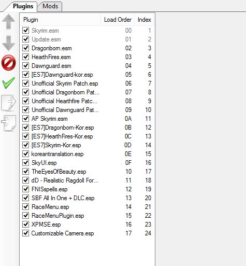
Task: Click the Dawnguard.esm plugin name
Action: tap(51, 66)
